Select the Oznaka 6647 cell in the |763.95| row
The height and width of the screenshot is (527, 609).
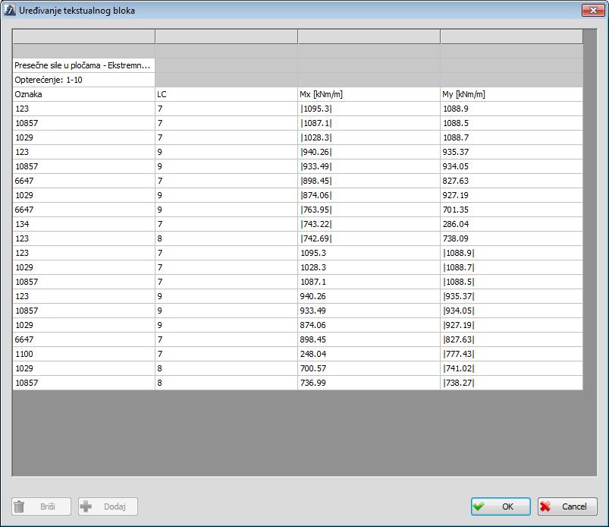point(84,210)
